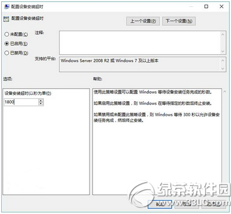Click the 支持的平台: label
The image size is (231, 214).
tap(45, 58)
